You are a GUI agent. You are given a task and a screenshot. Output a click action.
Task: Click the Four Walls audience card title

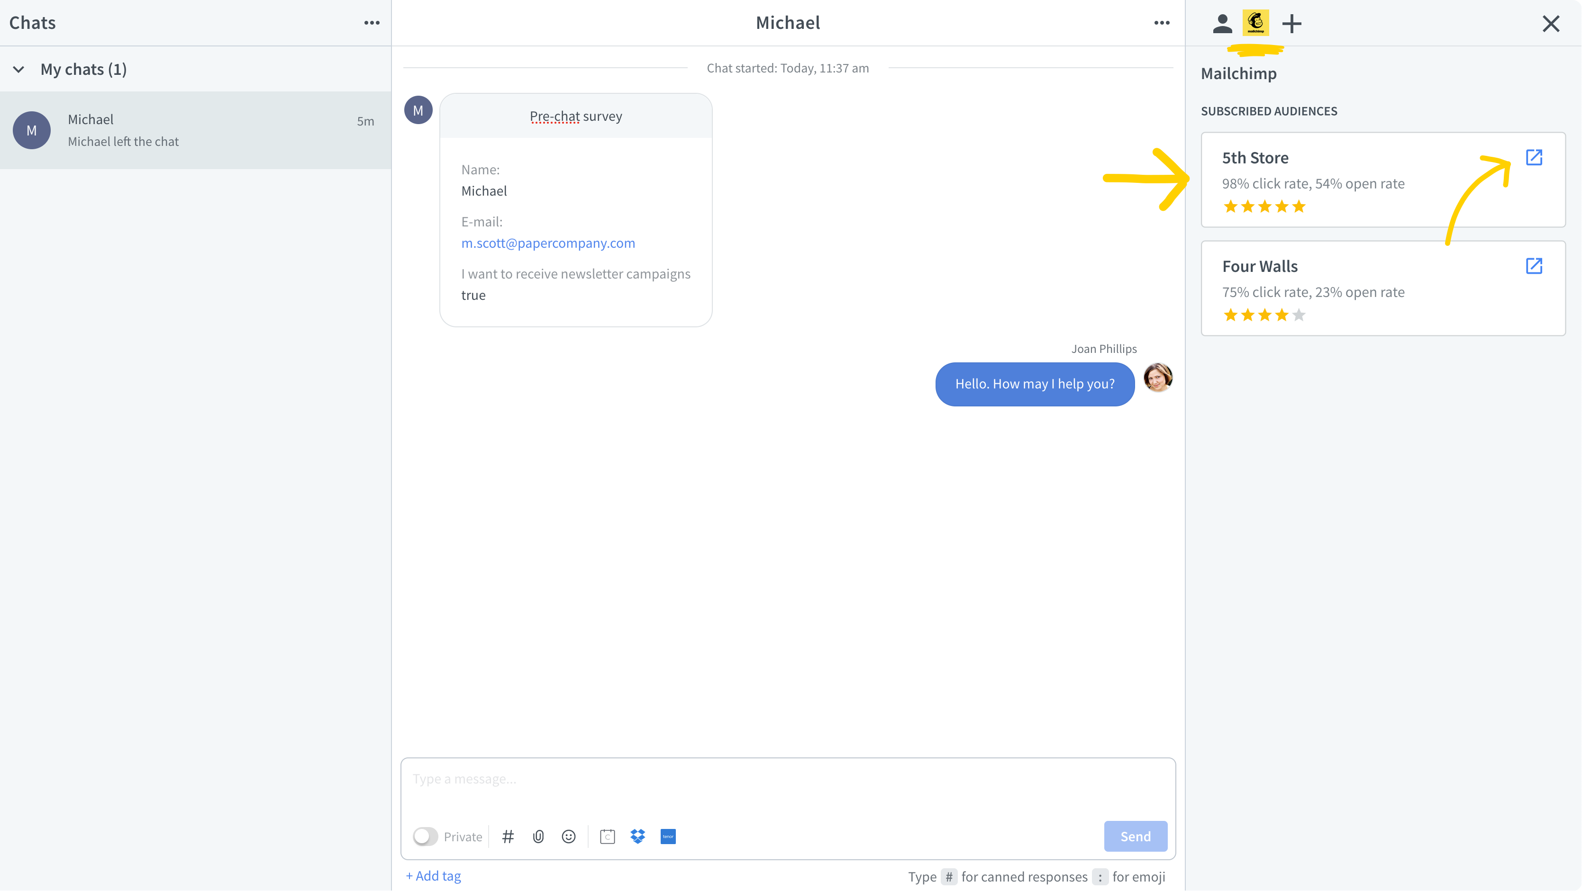pos(1260,266)
